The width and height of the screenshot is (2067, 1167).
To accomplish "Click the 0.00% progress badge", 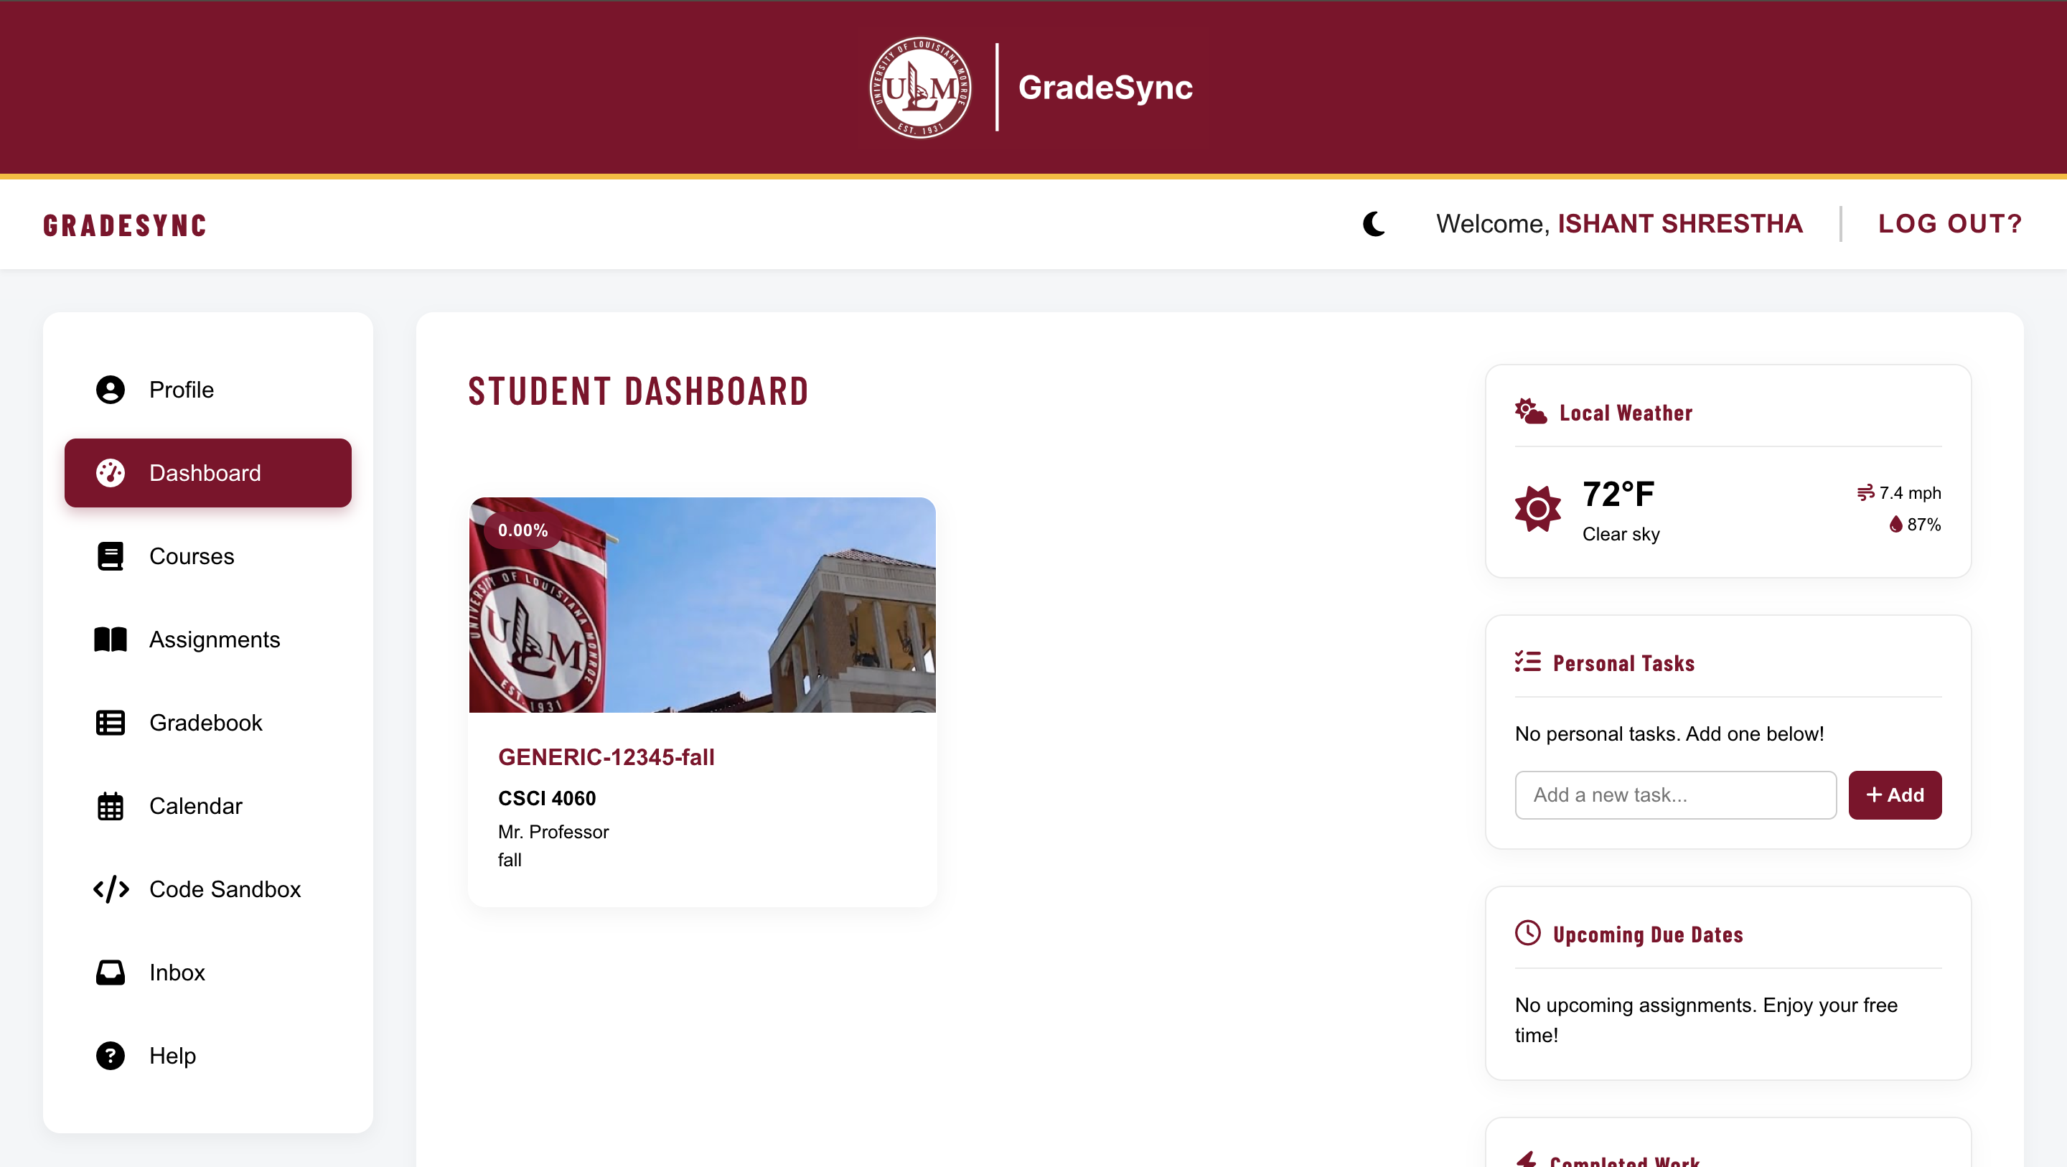I will (522, 530).
